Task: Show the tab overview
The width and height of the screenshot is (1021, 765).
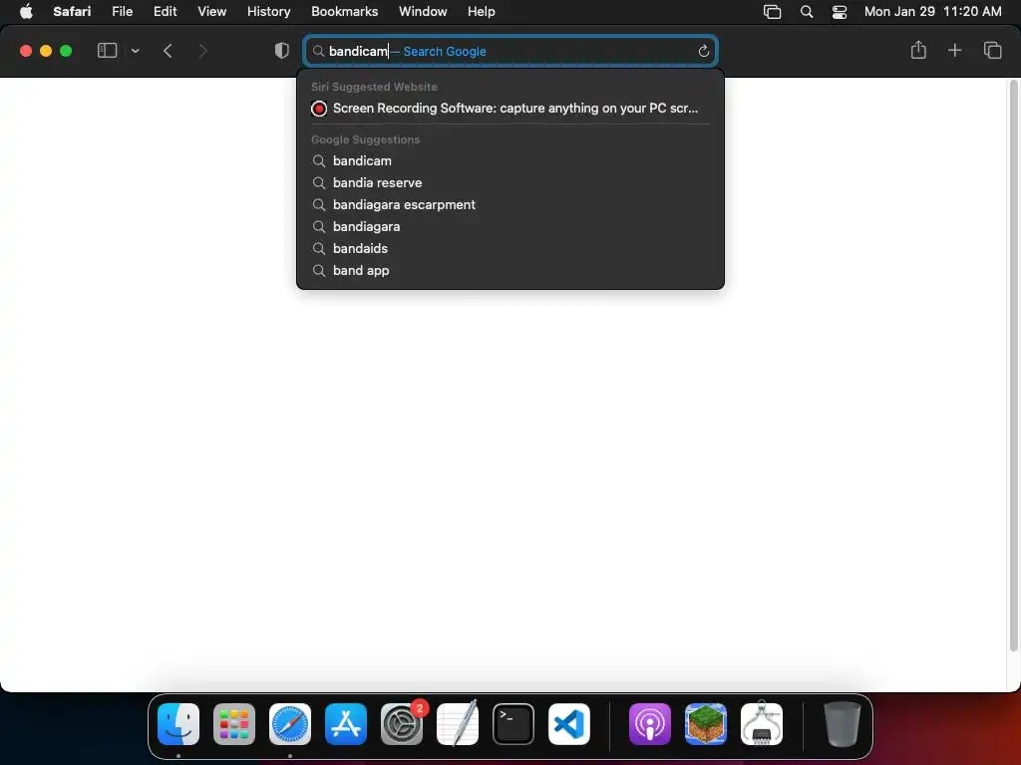Action: coord(992,50)
